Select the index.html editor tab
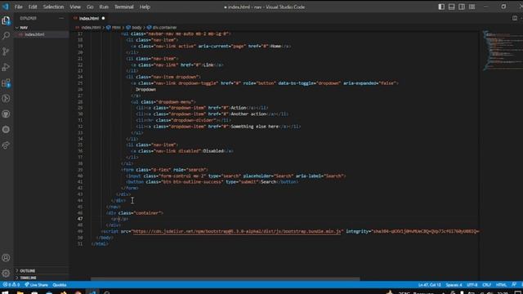The width and height of the screenshot is (523, 294). [89, 18]
